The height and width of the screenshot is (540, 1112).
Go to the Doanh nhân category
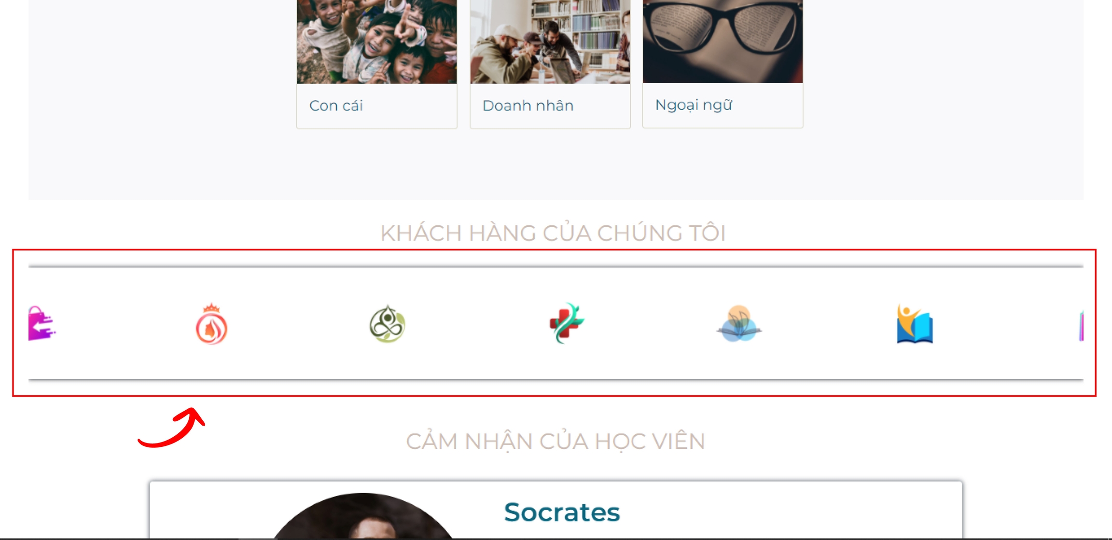pos(528,106)
